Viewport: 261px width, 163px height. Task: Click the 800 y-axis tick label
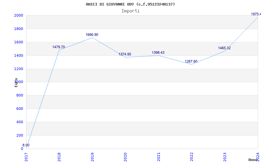(20, 96)
